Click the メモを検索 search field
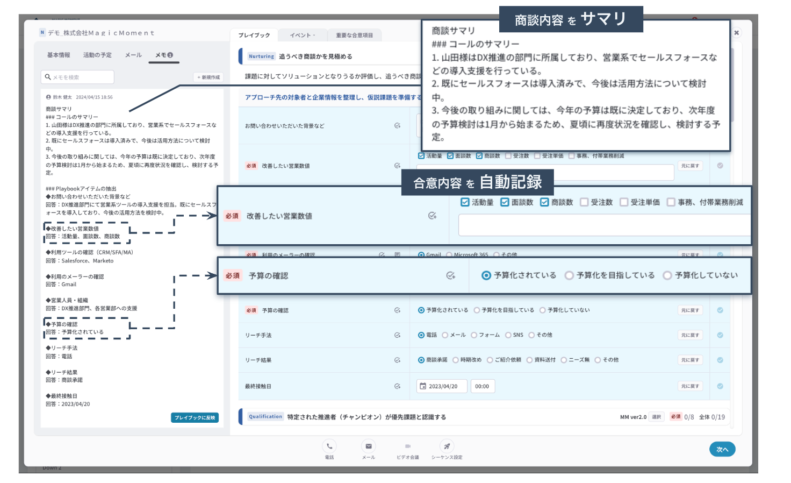 77,77
